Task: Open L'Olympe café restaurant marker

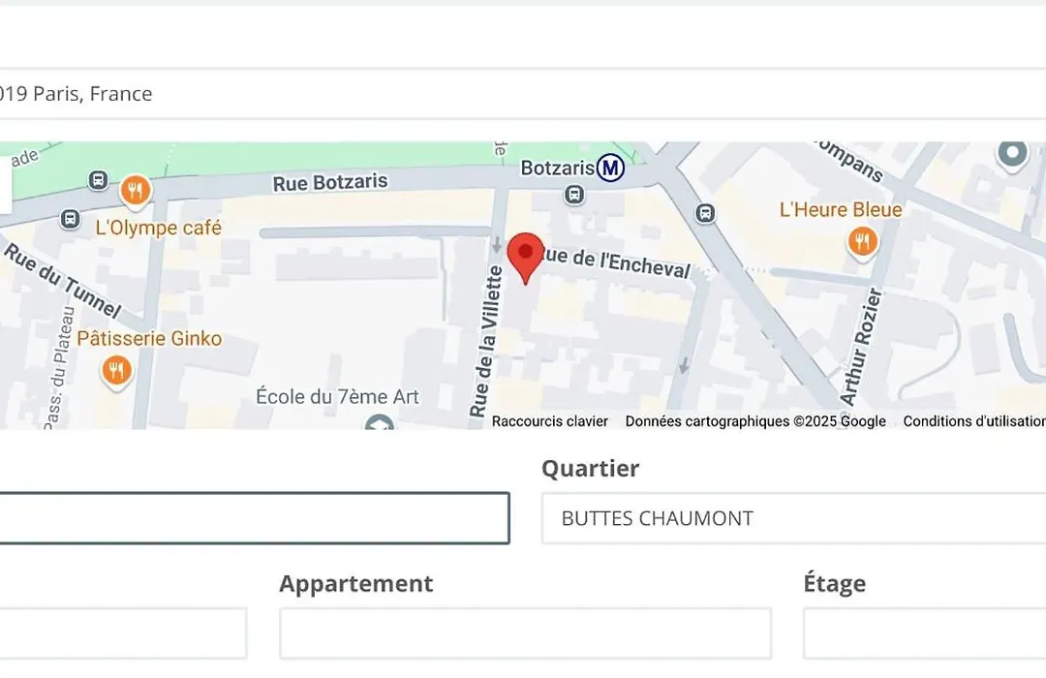Action: tap(136, 191)
